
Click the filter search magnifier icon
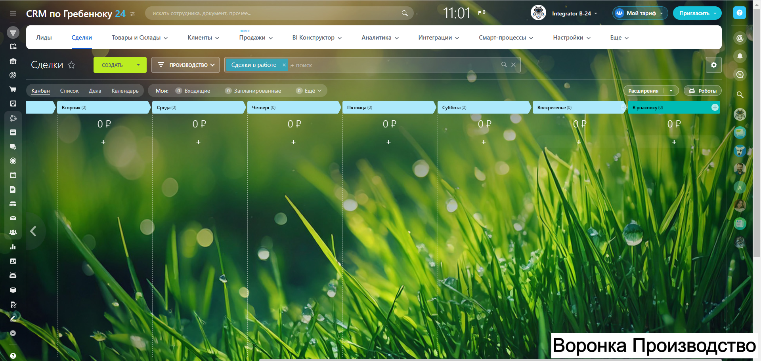pyautogui.click(x=504, y=65)
